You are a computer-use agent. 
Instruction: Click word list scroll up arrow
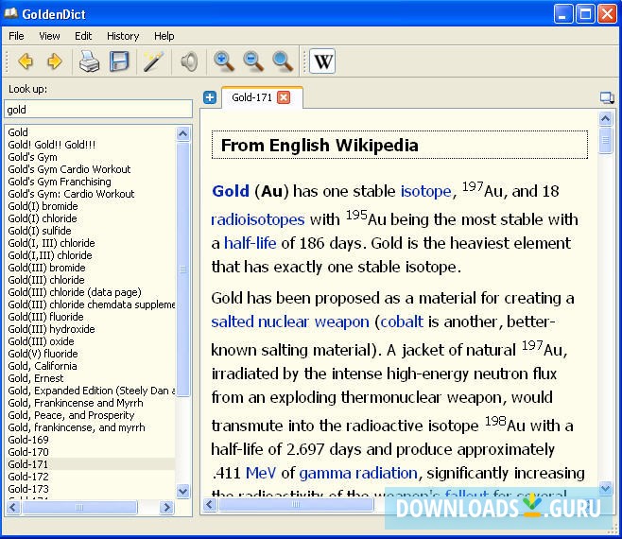(x=182, y=133)
